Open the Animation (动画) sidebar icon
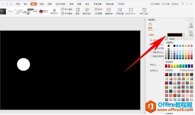195x115 pixels. [191, 25]
